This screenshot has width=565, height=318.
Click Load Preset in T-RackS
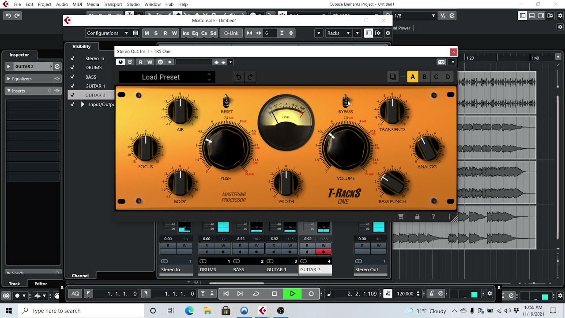161,77
